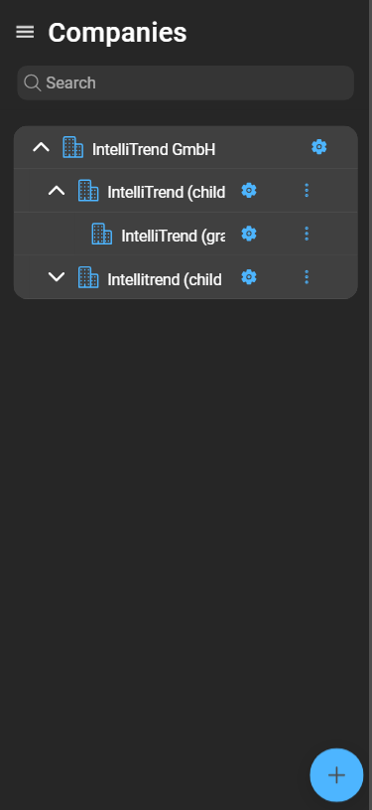The width and height of the screenshot is (372, 810).
Task: Select the IntelliTrend (gra company entry
Action: 174,237
